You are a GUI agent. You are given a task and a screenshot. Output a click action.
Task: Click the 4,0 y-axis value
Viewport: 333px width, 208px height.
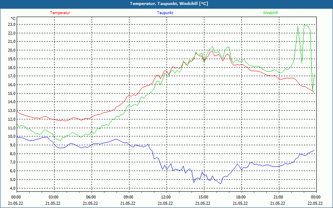coord(12,188)
